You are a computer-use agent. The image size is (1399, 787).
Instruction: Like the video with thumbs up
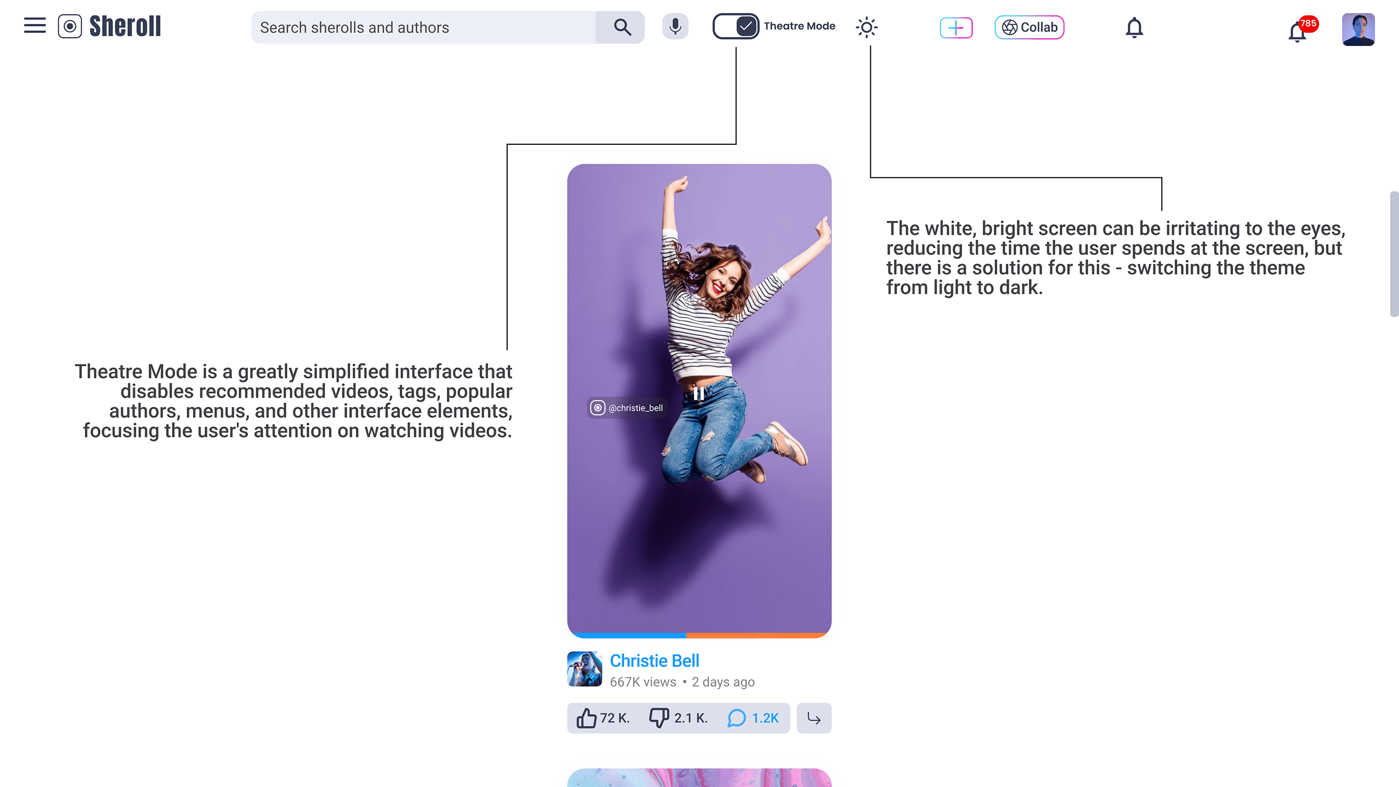tap(587, 718)
